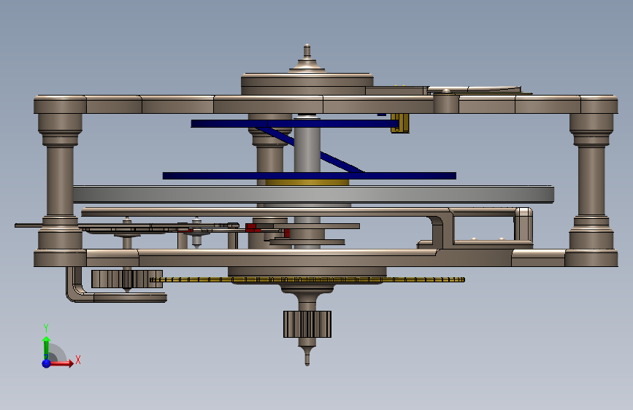Select the right support pillar
633x410 pixels.
pos(591,181)
